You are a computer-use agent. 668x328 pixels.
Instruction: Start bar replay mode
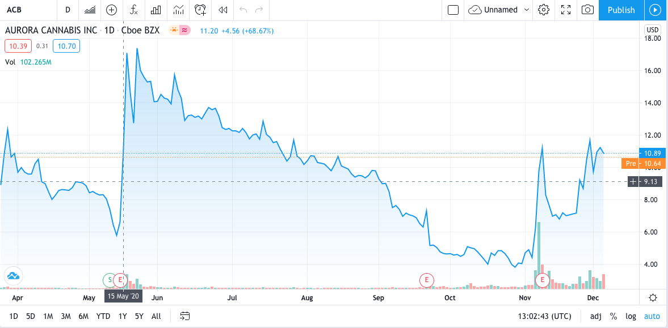(222, 10)
